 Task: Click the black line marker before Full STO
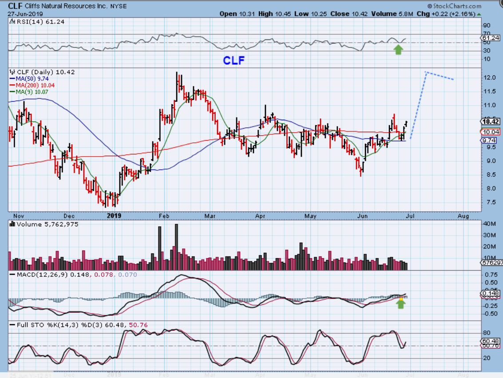[x=12, y=325]
